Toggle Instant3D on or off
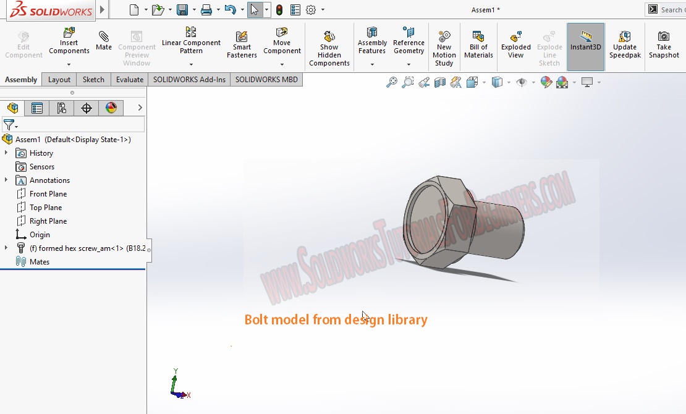 585,43
